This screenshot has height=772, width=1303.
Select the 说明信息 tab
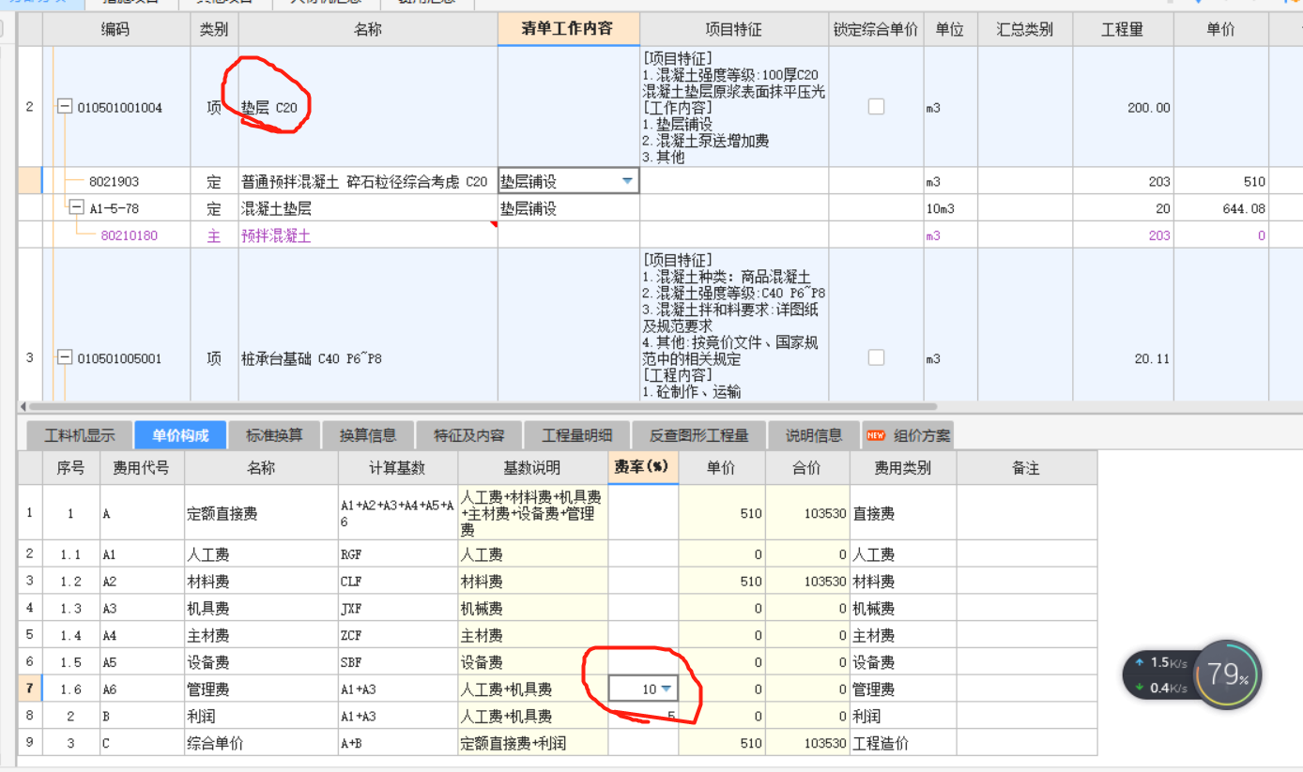point(814,435)
